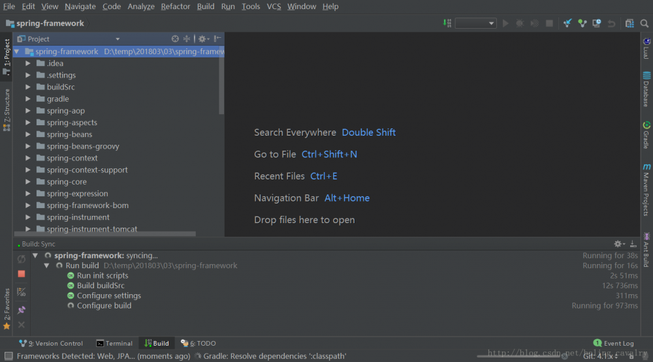The height and width of the screenshot is (362, 653).
Task: Switch to Version Control tab
Action: [x=51, y=344]
